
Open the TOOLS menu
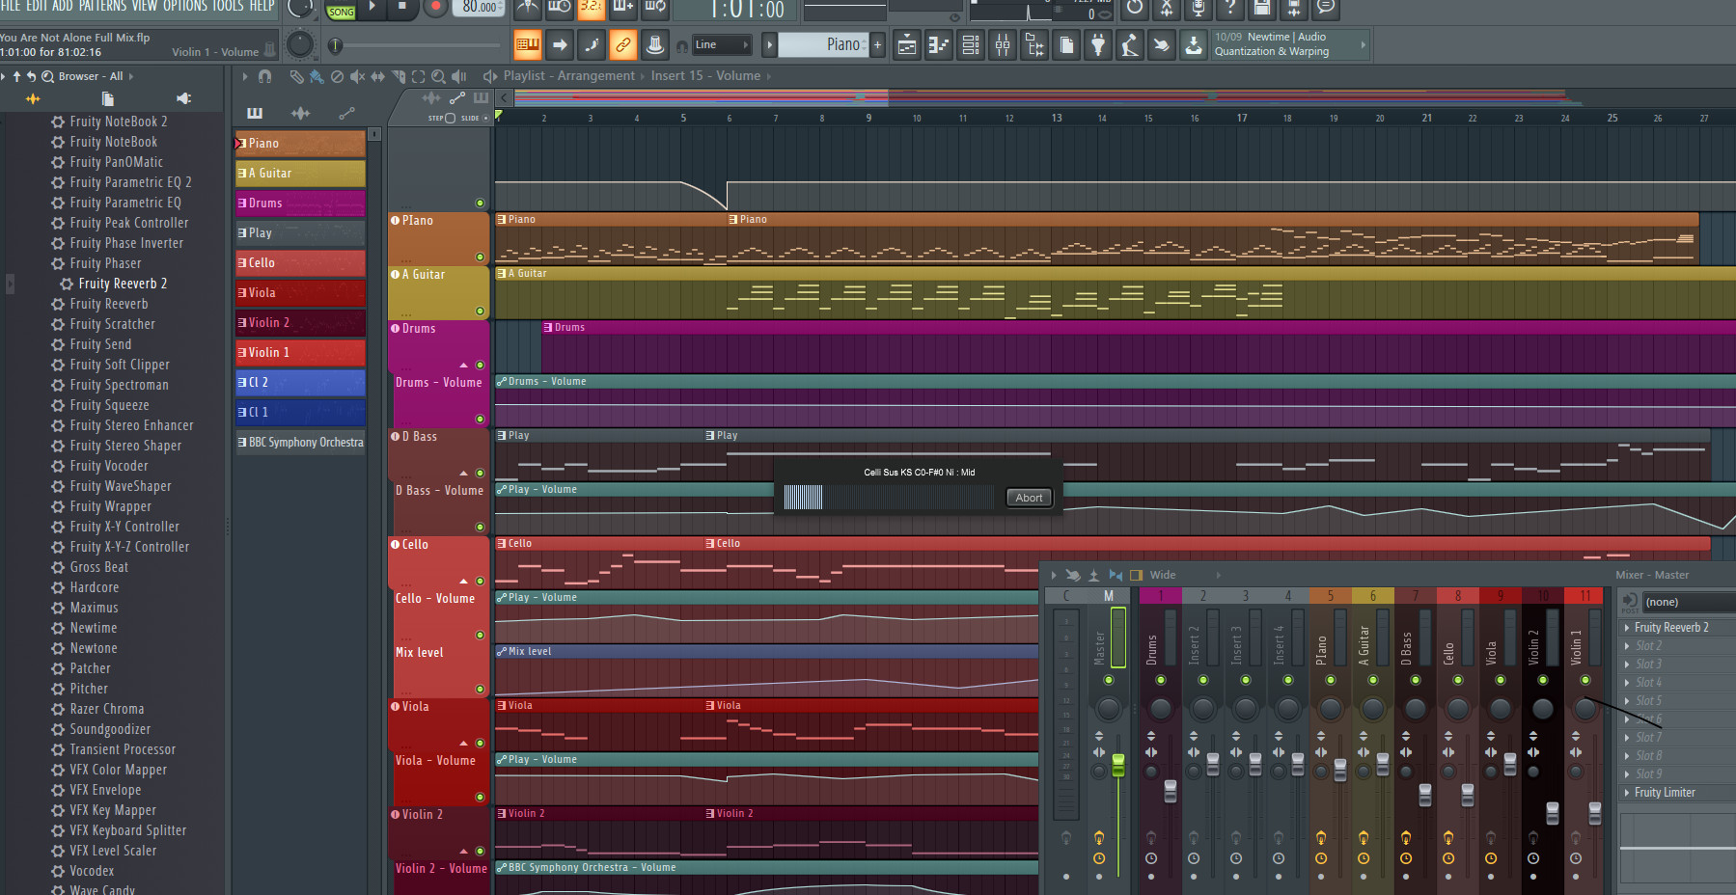click(228, 7)
